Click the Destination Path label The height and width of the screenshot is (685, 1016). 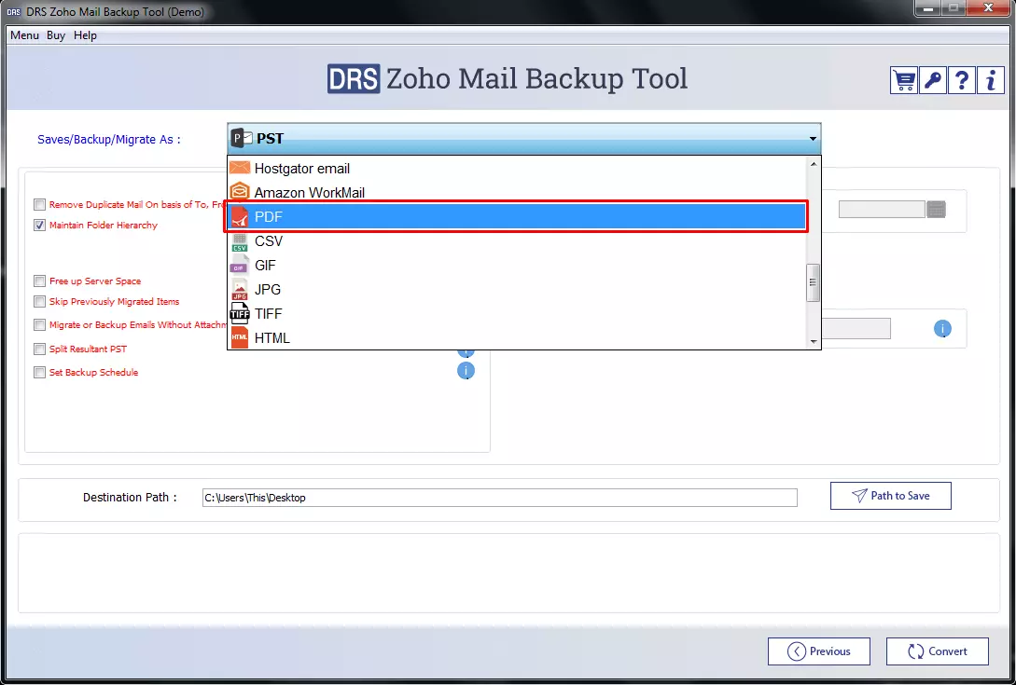tap(130, 498)
